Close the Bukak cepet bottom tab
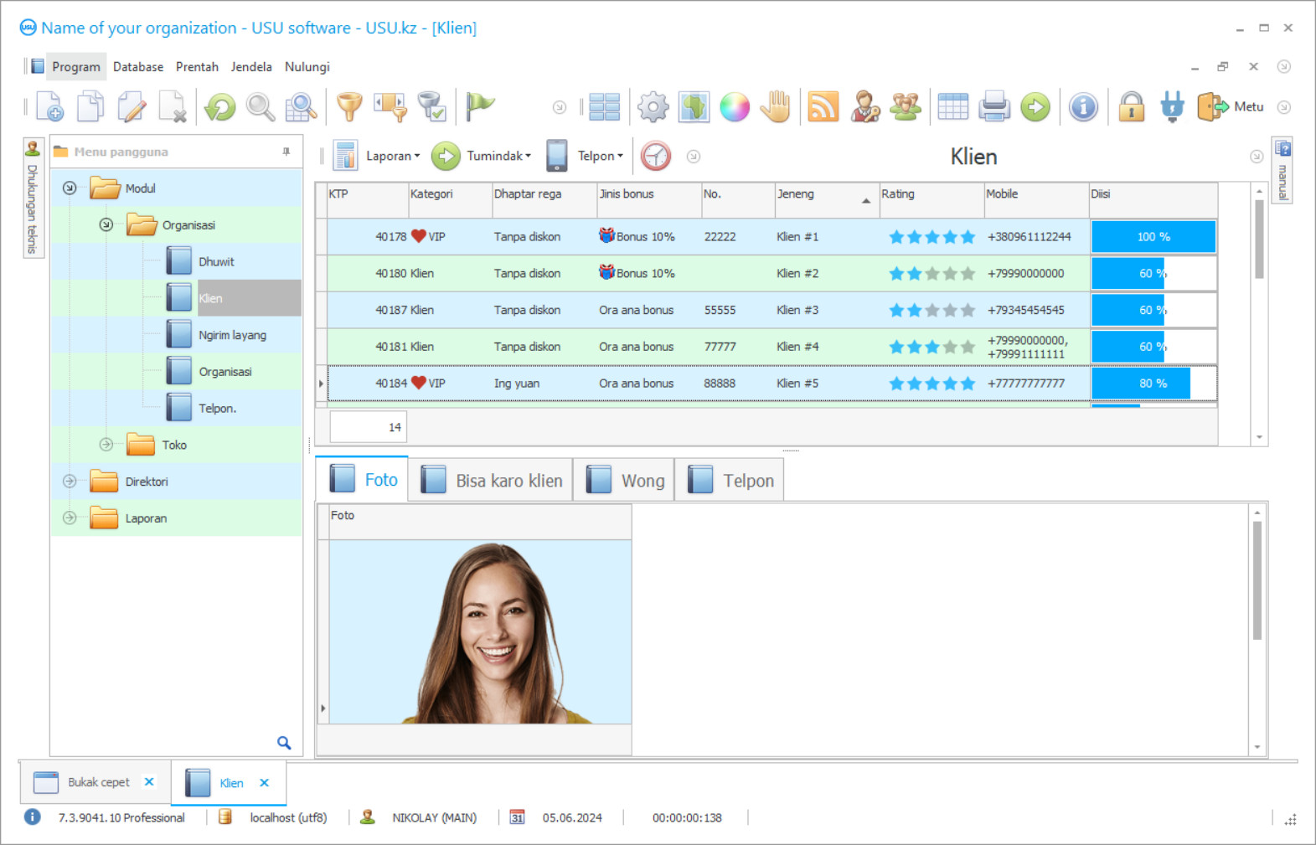The image size is (1316, 845). (149, 781)
